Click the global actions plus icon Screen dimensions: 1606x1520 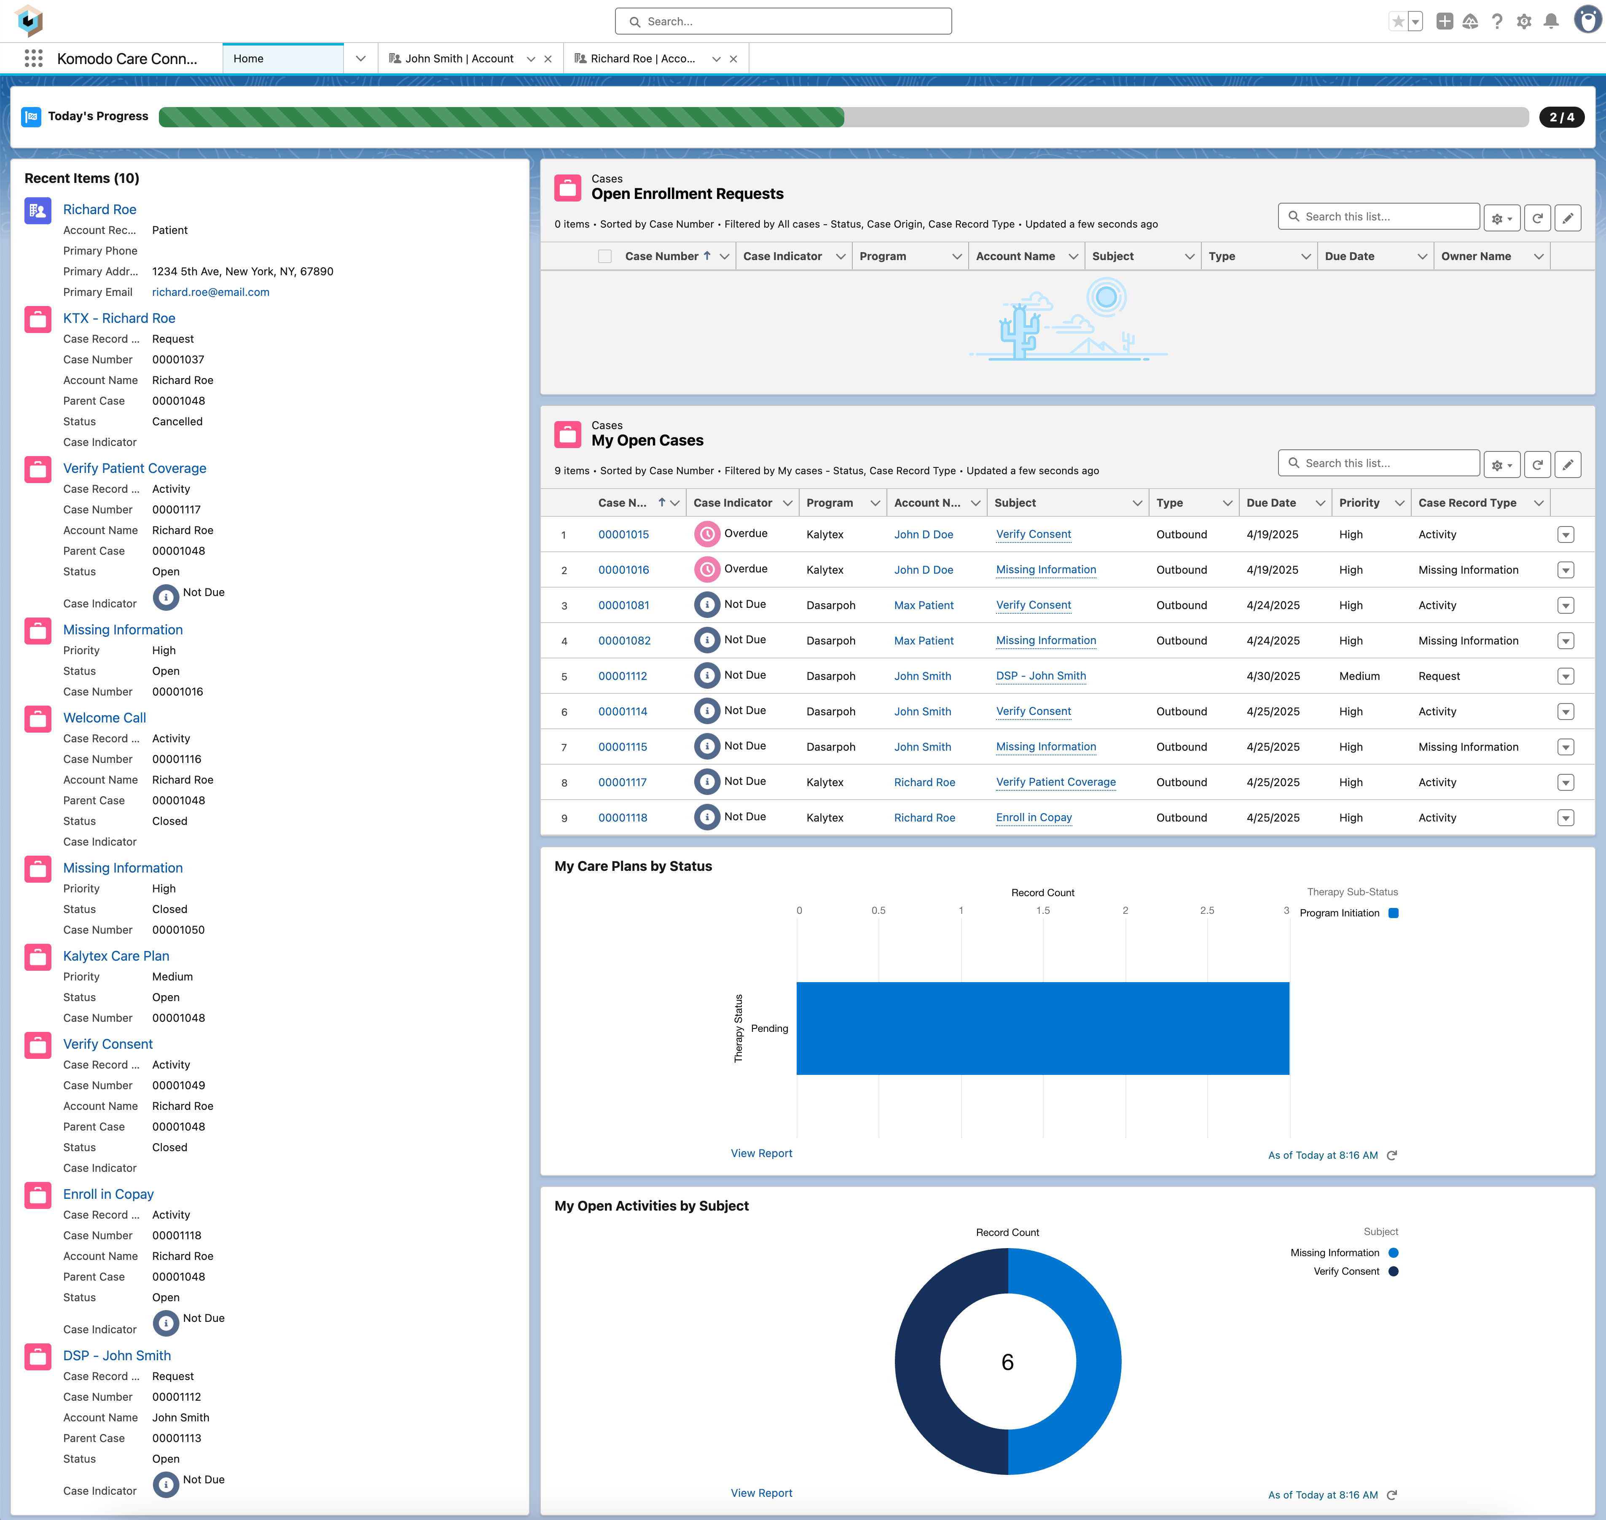[1444, 22]
